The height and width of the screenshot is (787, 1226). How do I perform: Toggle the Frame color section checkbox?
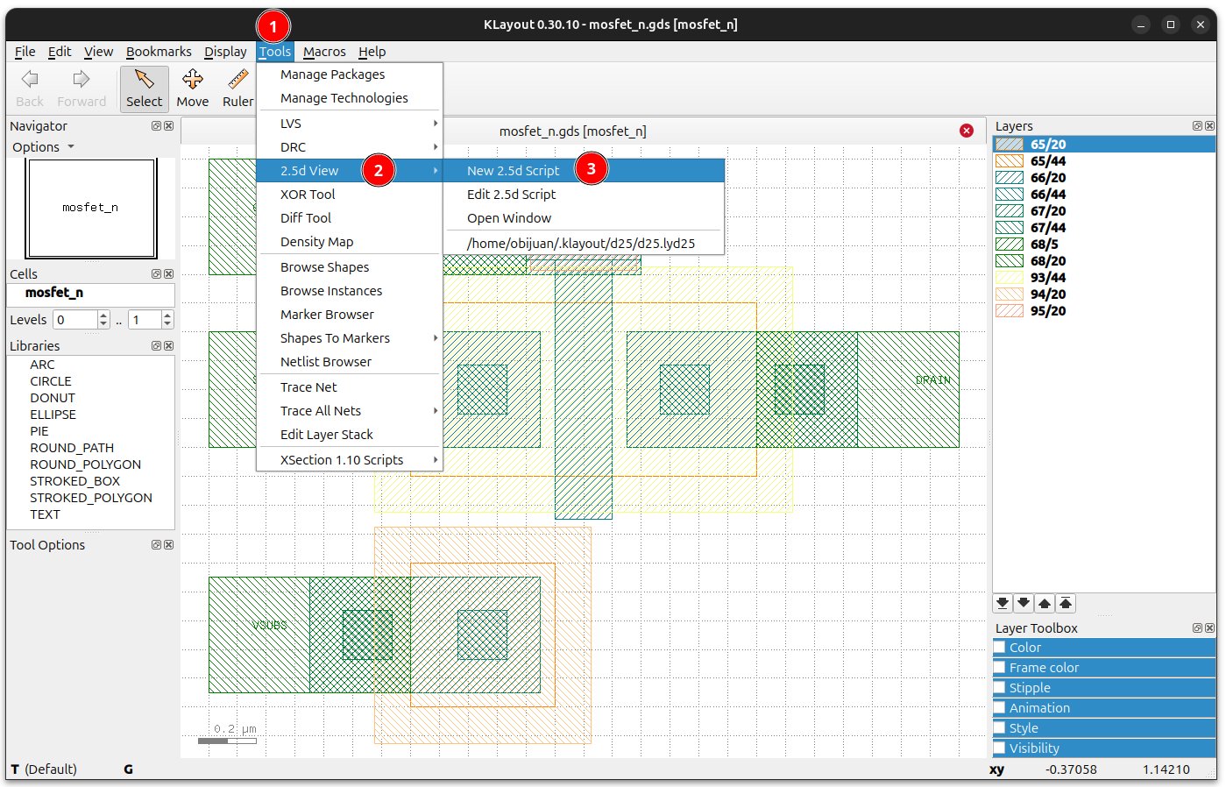[999, 668]
